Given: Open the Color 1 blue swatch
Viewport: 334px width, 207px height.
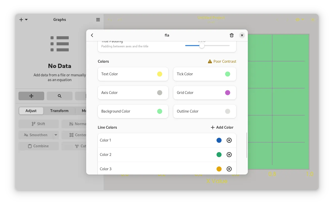Looking at the screenshot, I should 219,140.
